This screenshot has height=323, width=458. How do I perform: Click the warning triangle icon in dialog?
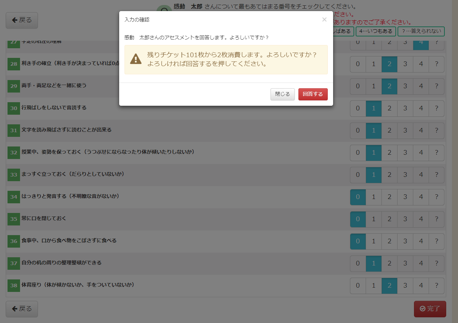coord(136,59)
